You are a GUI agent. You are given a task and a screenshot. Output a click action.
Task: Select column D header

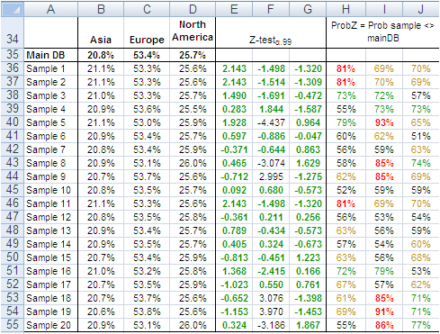pyautogui.click(x=193, y=10)
